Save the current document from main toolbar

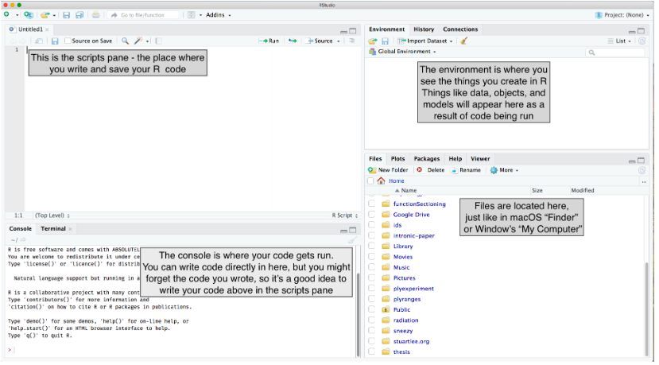[67, 15]
